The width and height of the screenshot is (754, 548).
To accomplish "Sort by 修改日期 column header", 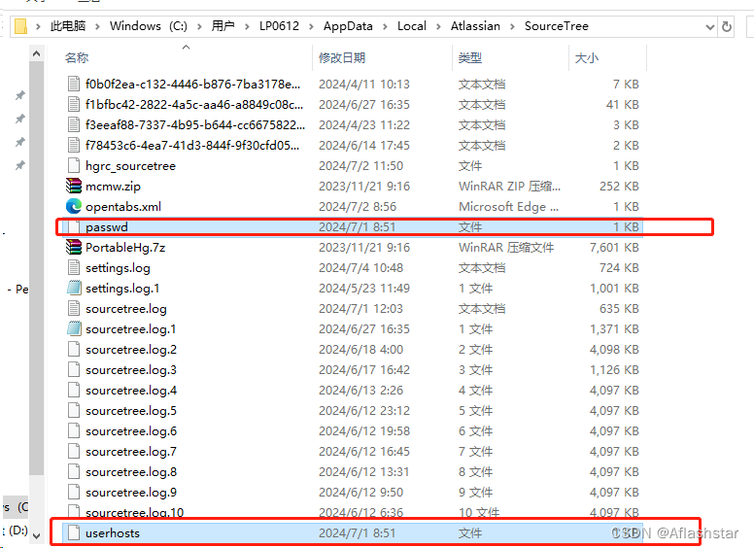I will 342,57.
